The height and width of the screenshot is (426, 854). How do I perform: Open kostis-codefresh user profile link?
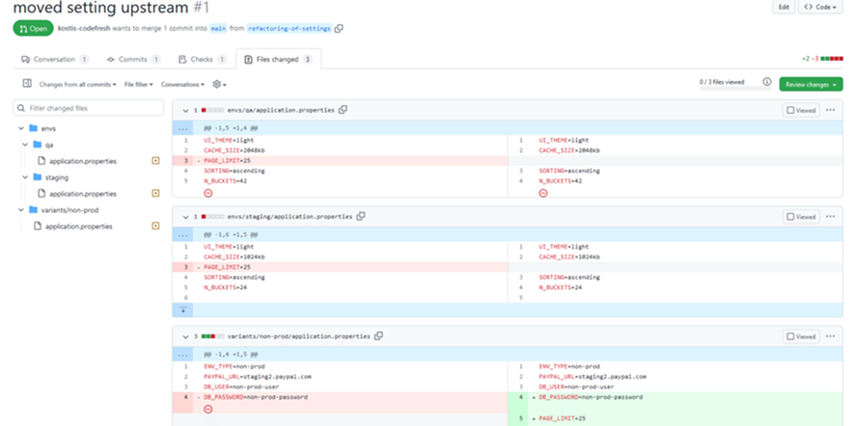tap(84, 28)
